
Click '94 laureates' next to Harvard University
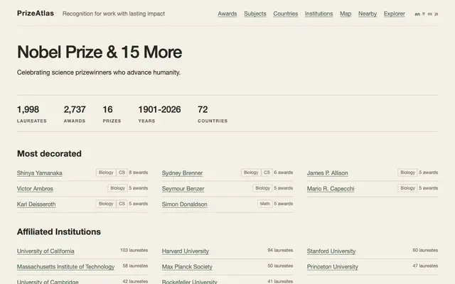[280, 250]
